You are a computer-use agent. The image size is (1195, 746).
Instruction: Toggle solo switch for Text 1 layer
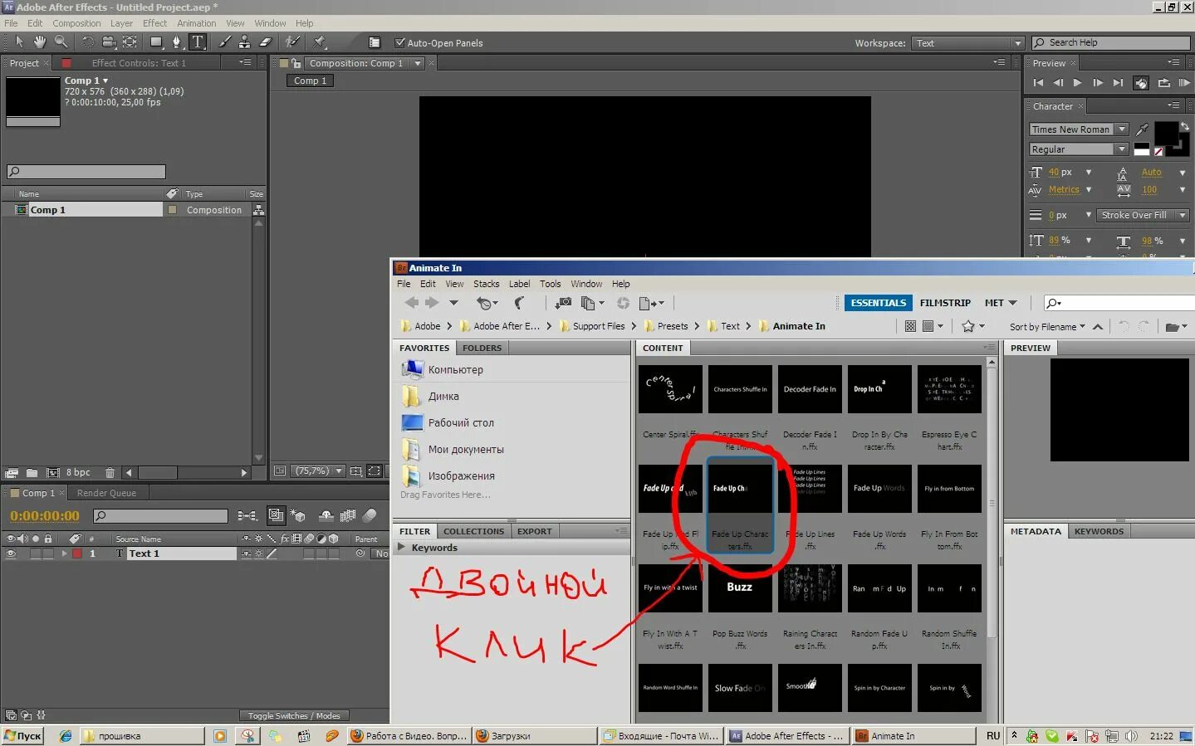point(36,553)
